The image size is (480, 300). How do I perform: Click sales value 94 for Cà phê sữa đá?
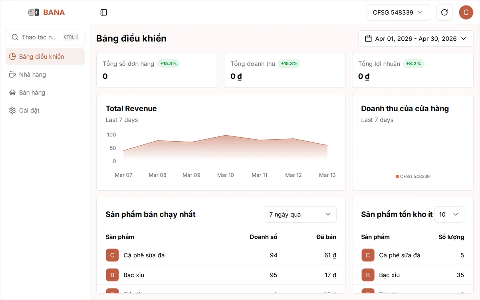(274, 255)
